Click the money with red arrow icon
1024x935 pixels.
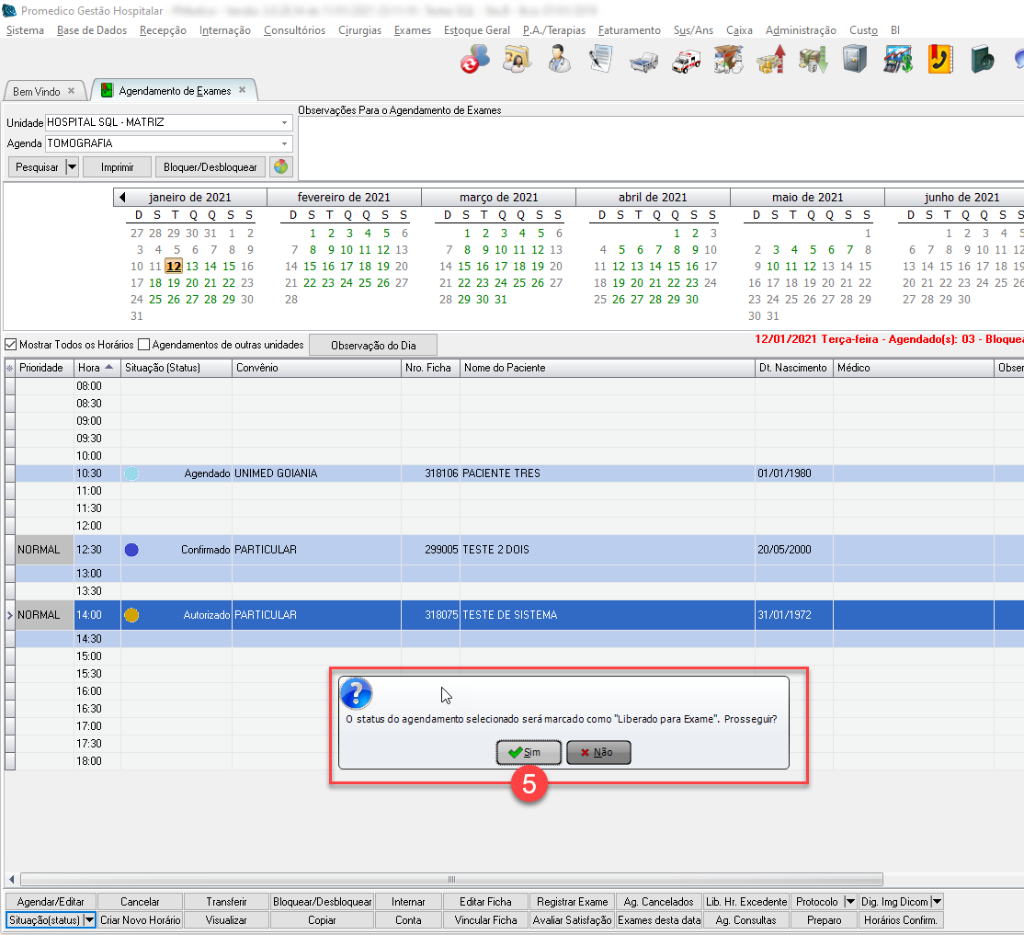770,61
